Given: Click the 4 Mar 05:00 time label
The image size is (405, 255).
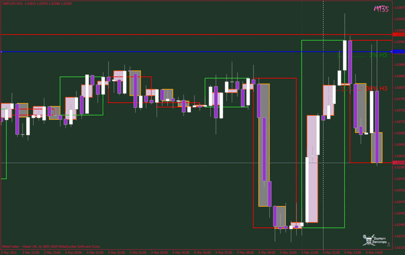Looking at the screenshot, I should click(x=181, y=252).
